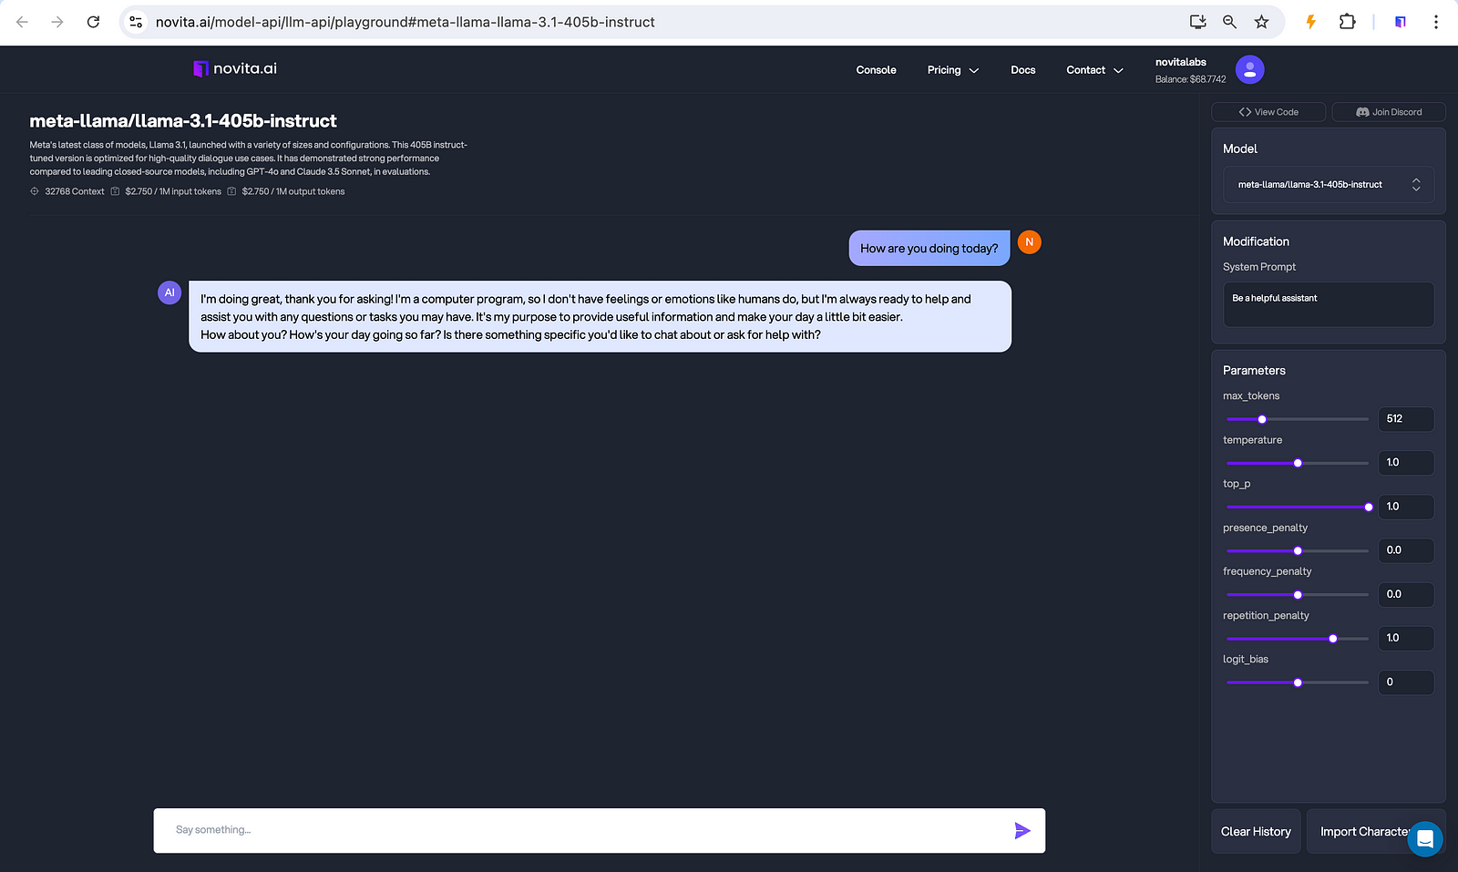This screenshot has width=1458, height=872.
Task: Click Clear History button
Action: tap(1256, 832)
